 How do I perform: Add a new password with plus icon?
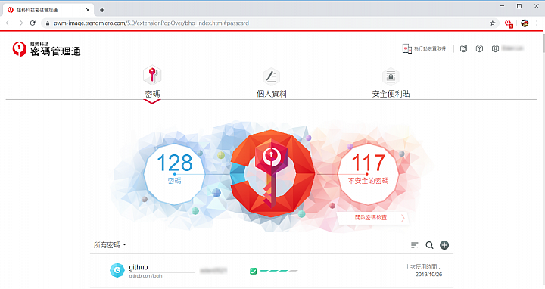[x=444, y=245]
